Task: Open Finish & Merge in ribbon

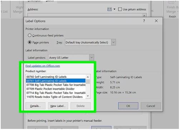Action: point(172,10)
